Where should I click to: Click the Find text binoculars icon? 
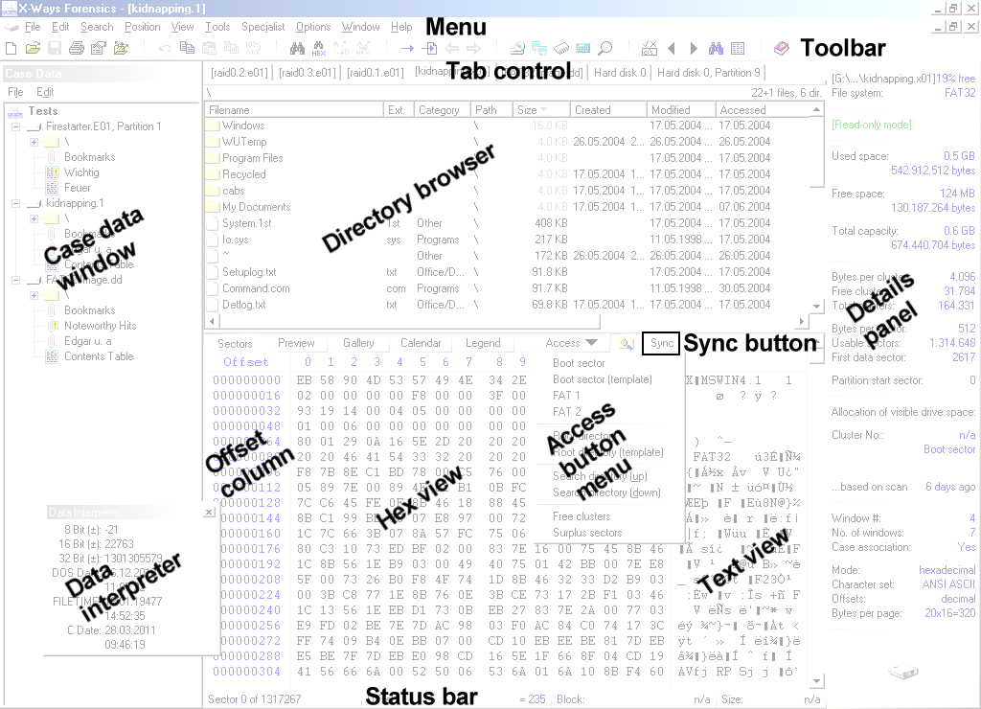point(297,48)
